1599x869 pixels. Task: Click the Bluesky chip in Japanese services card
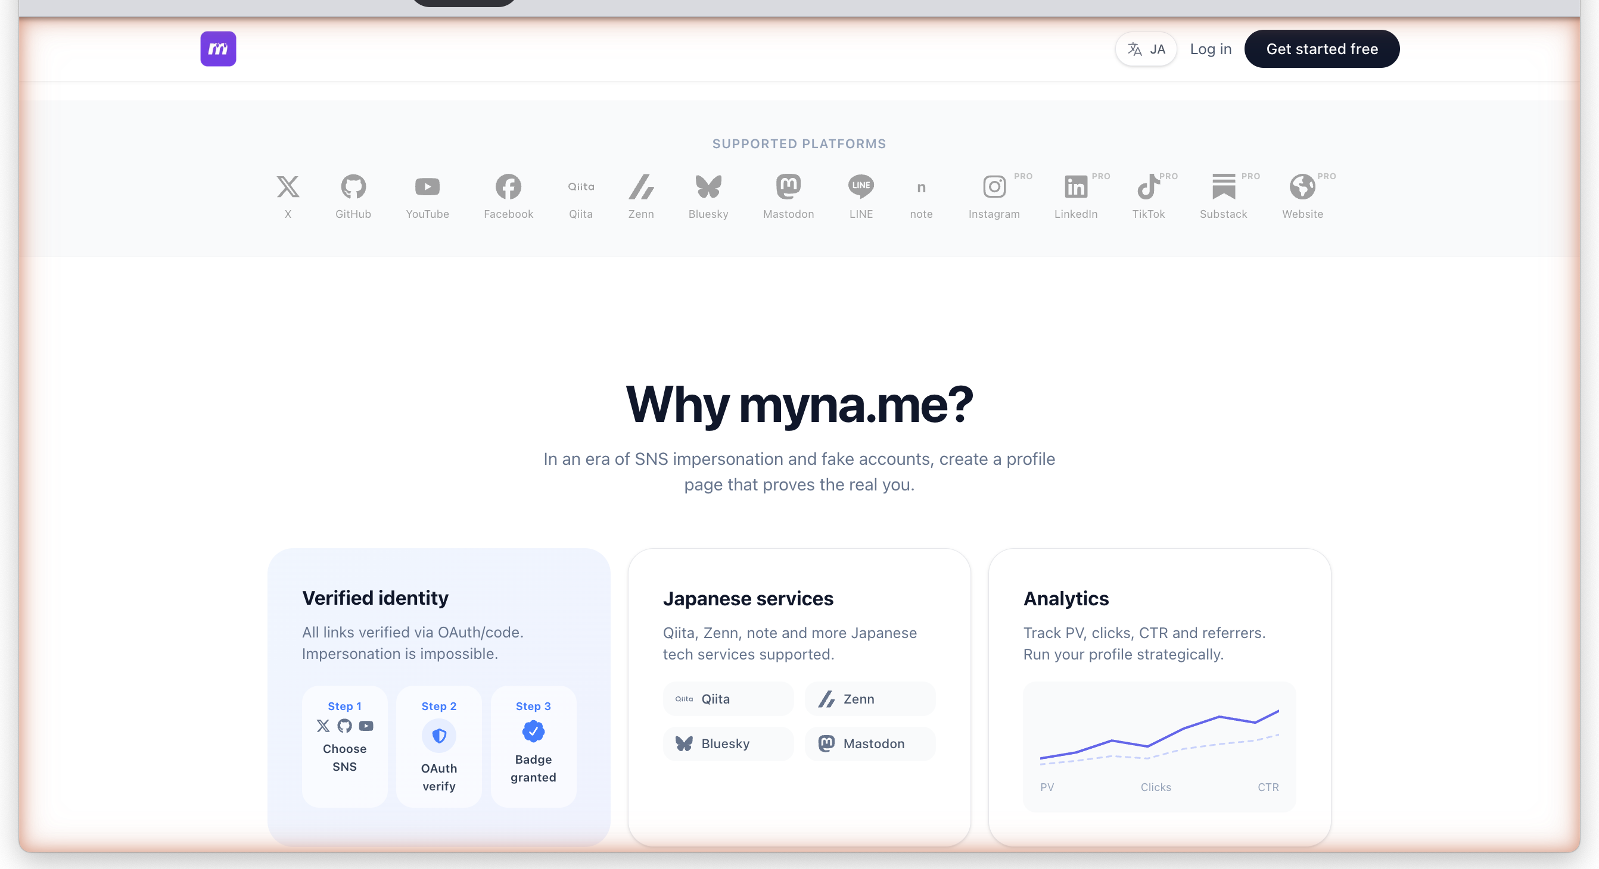point(727,743)
